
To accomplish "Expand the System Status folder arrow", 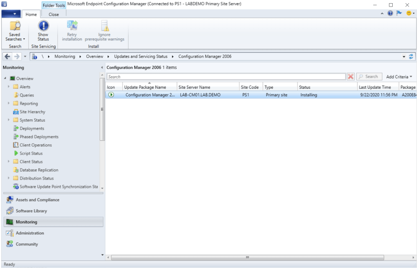I will (9, 120).
